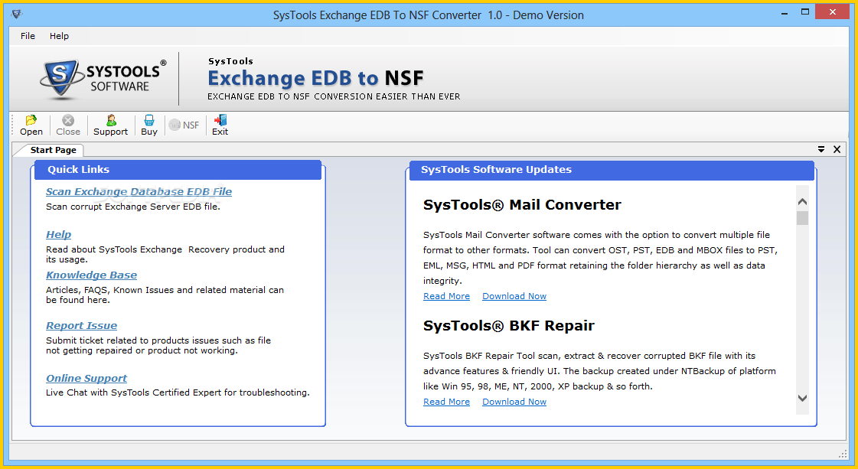This screenshot has width=858, height=469.
Task: Click the app icon in title bar
Action: coord(17,15)
